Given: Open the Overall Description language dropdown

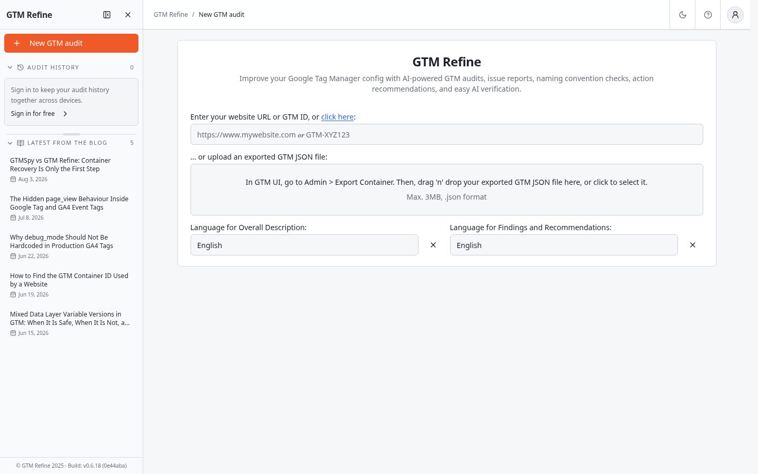Looking at the screenshot, I should [x=304, y=245].
